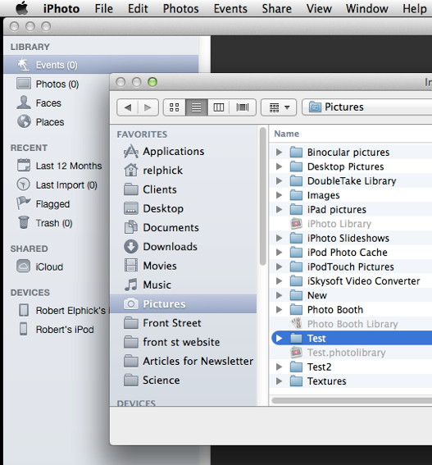
Task: Open Articles for Newsletter folder
Action: 189,361
